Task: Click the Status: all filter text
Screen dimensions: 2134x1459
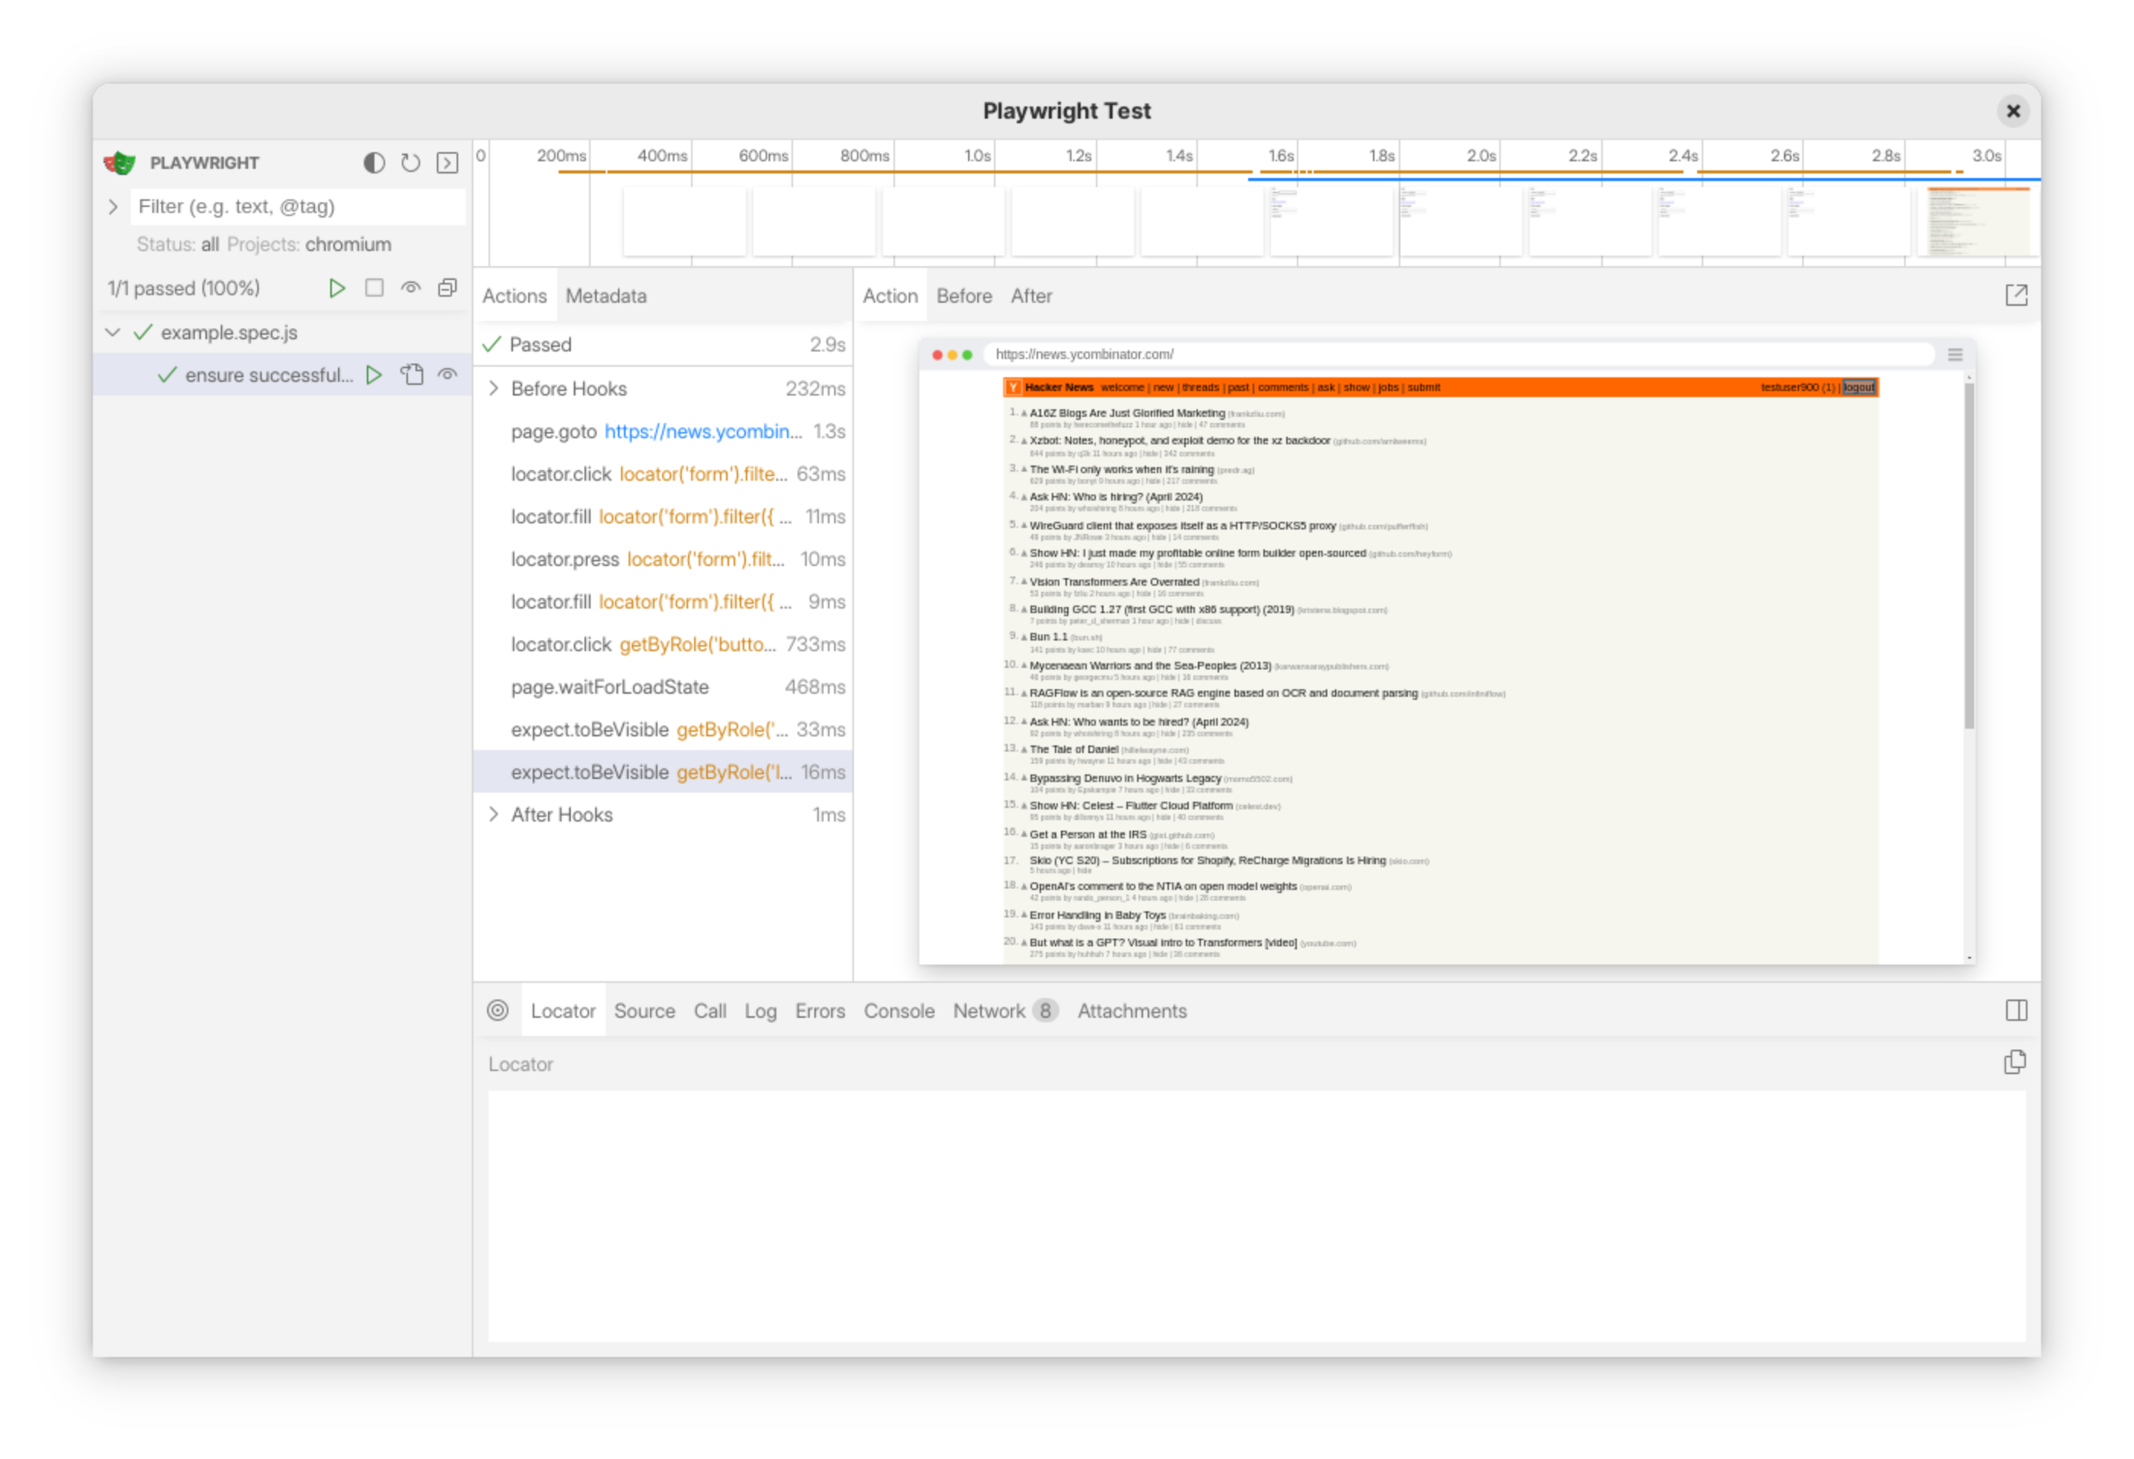Action: point(177,244)
